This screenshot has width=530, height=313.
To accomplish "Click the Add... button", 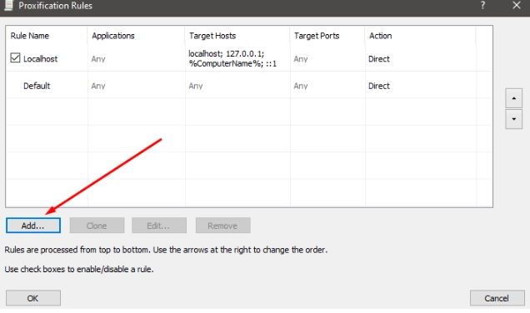I will click(33, 226).
